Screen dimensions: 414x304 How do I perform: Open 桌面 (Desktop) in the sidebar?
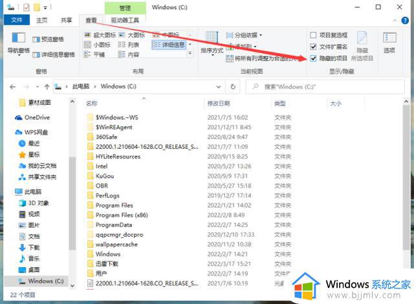click(29, 270)
